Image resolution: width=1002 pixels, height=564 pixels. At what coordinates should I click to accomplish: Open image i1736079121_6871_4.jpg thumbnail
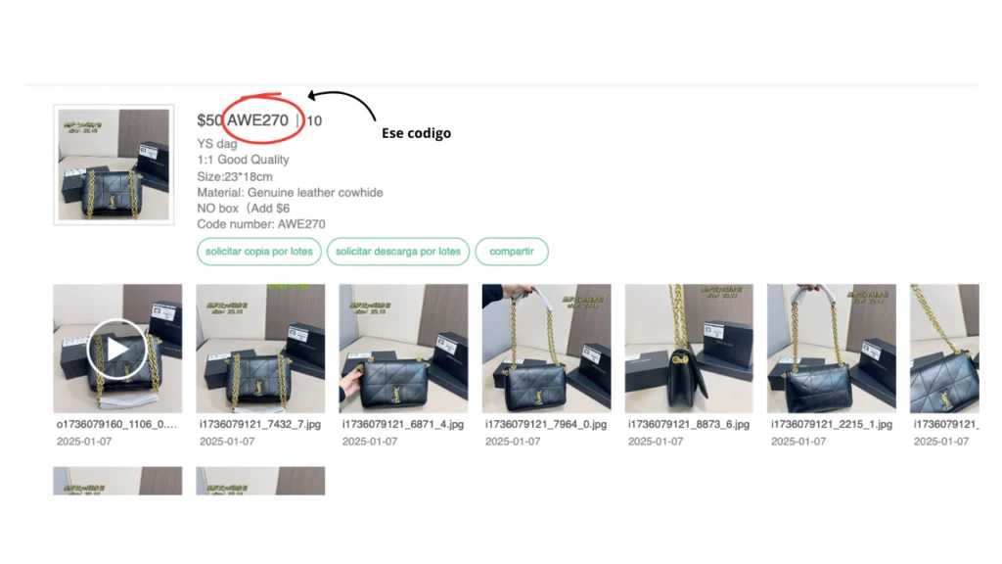click(403, 350)
